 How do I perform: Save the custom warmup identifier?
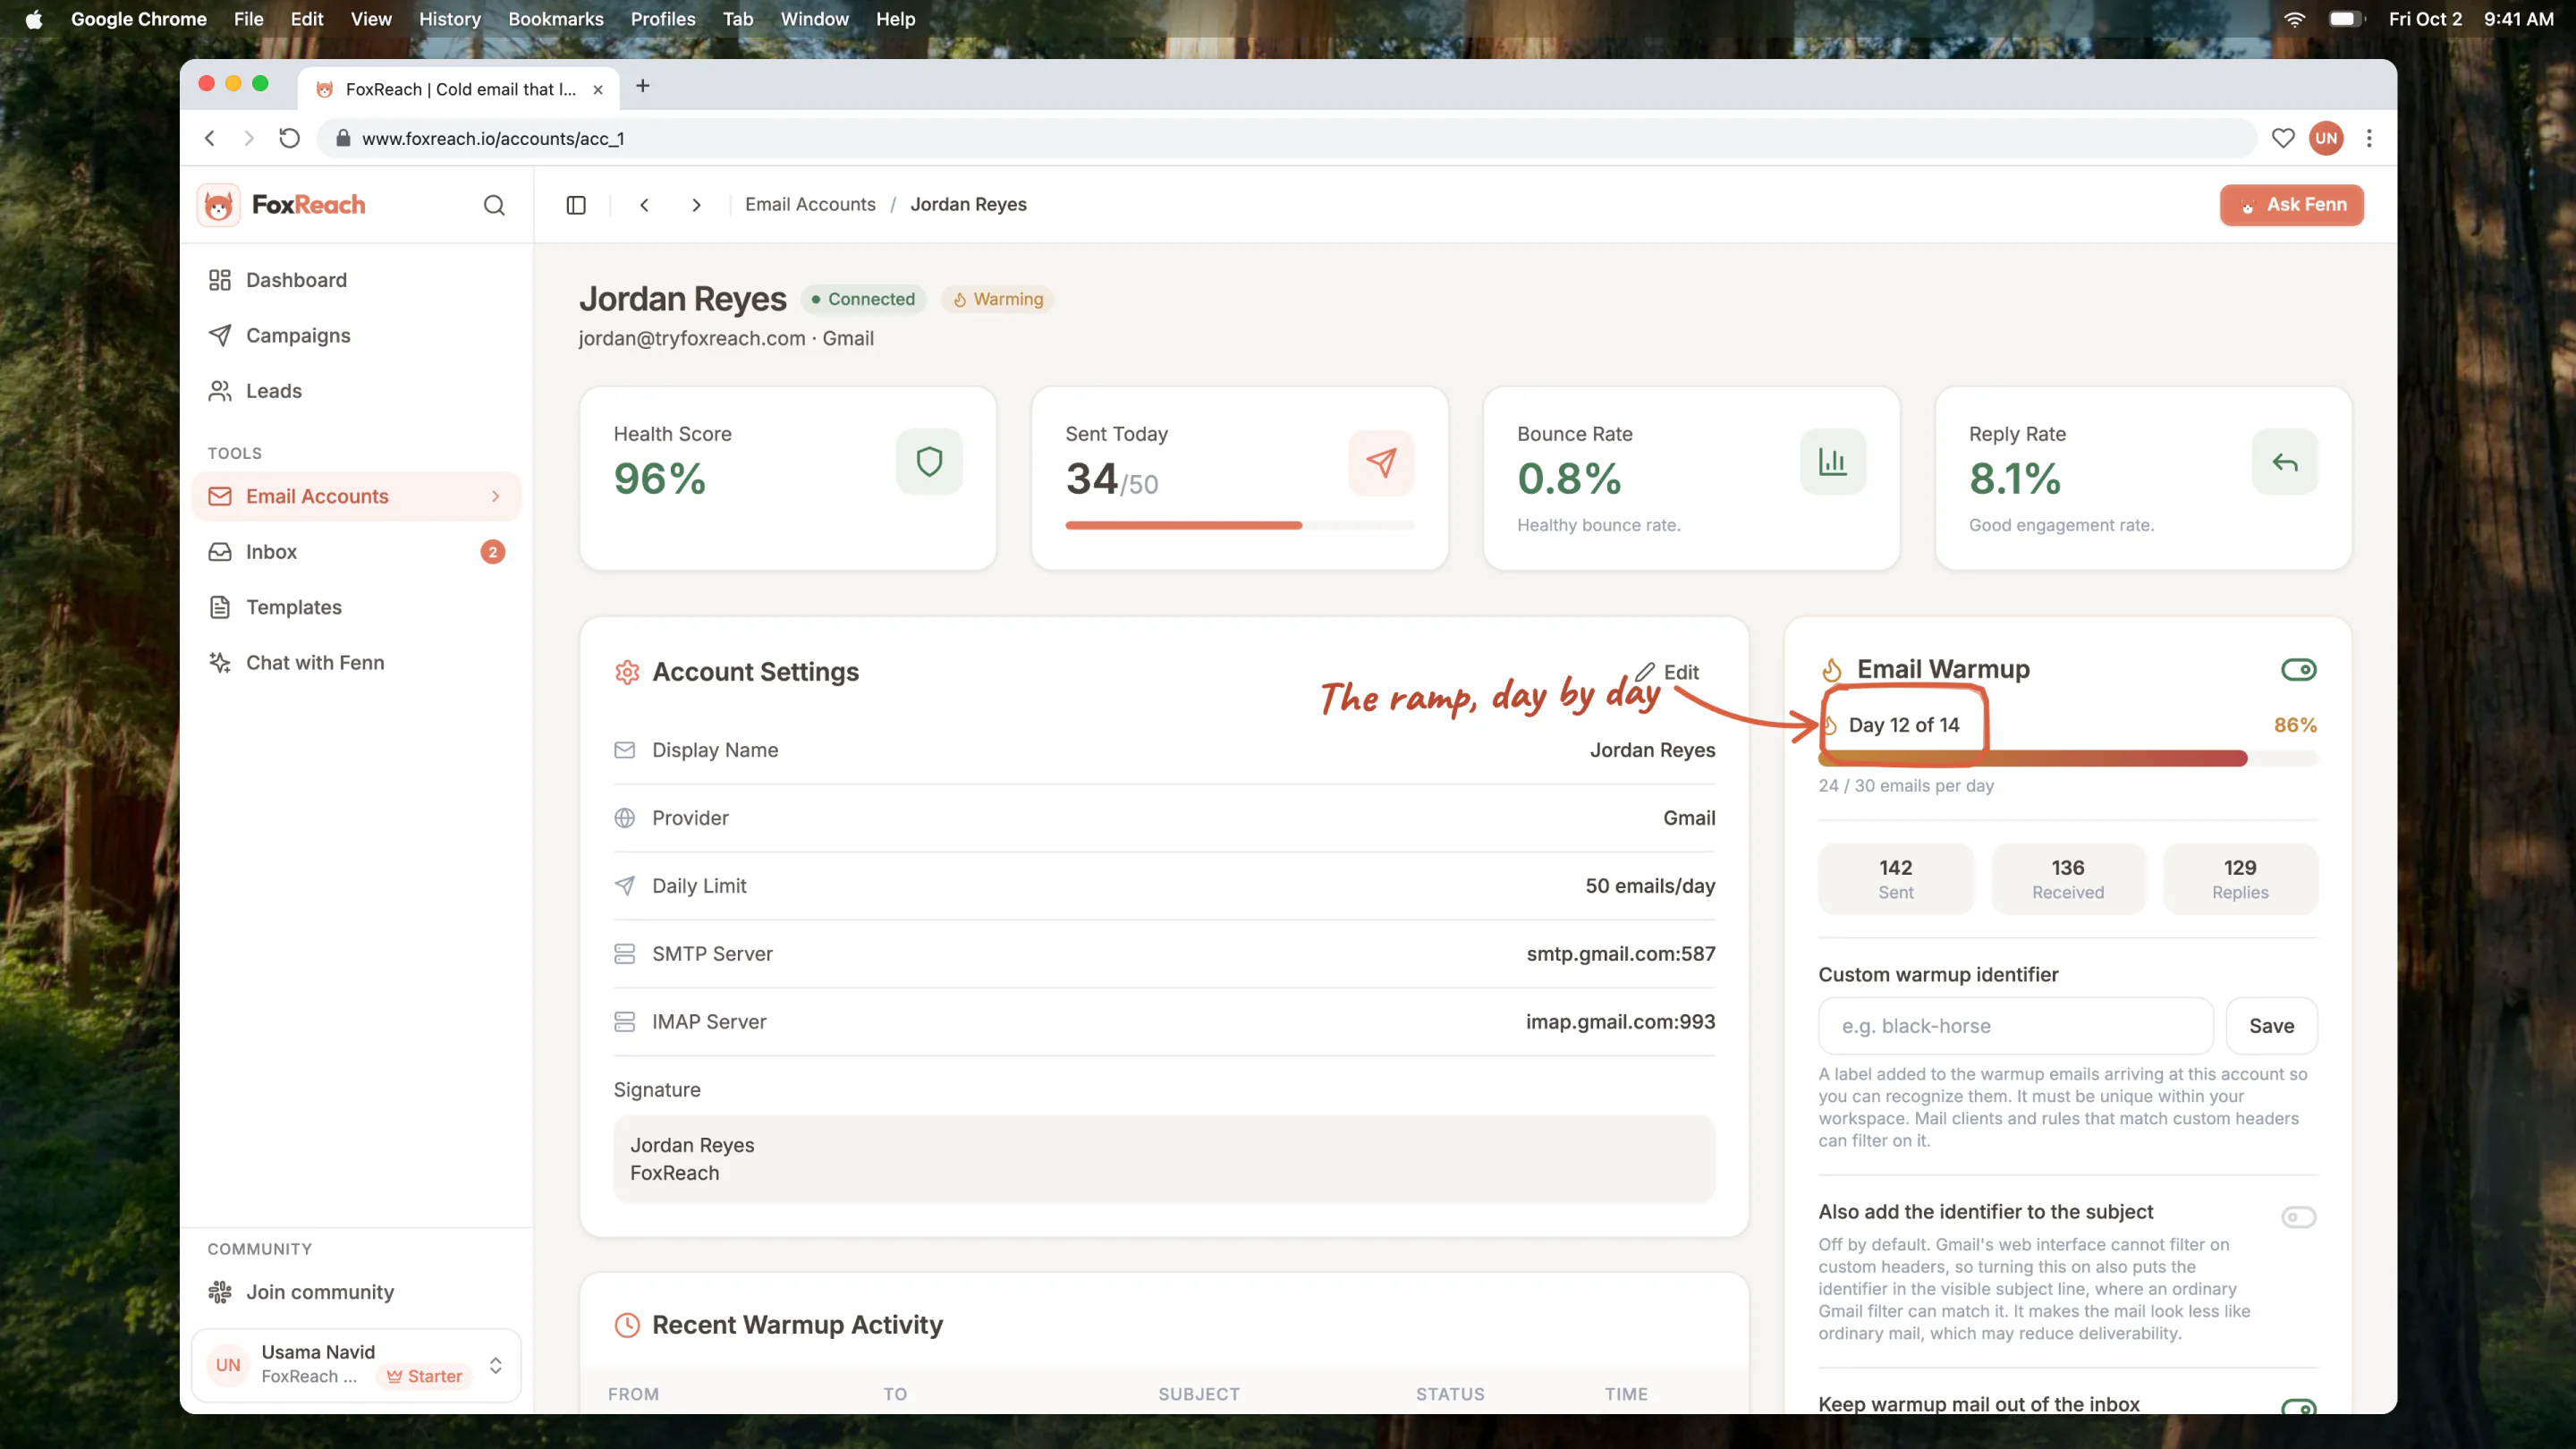2271,1026
